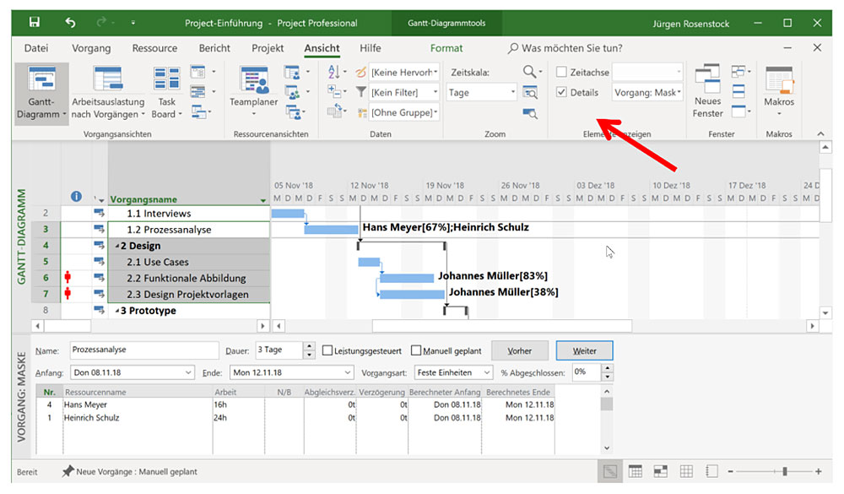The height and width of the screenshot is (494, 844).
Task: Open the Makros button
Action: pos(779,91)
